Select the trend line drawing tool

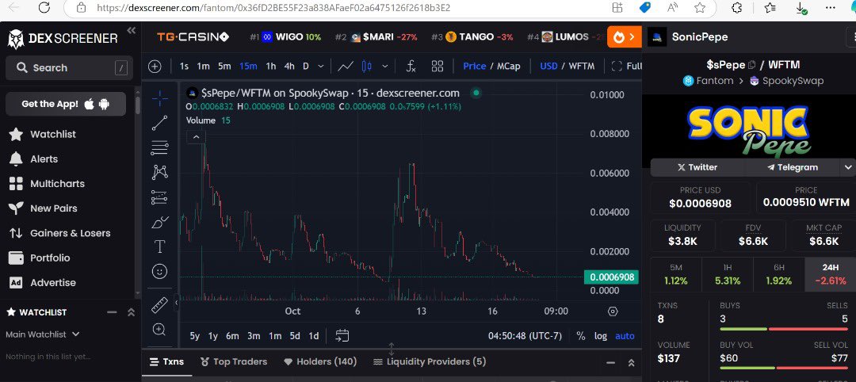[x=159, y=124]
